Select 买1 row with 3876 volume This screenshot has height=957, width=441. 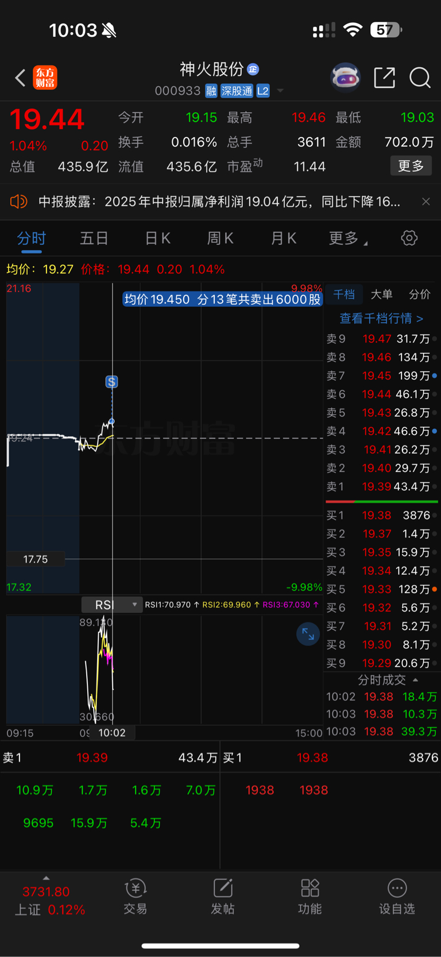[382, 515]
